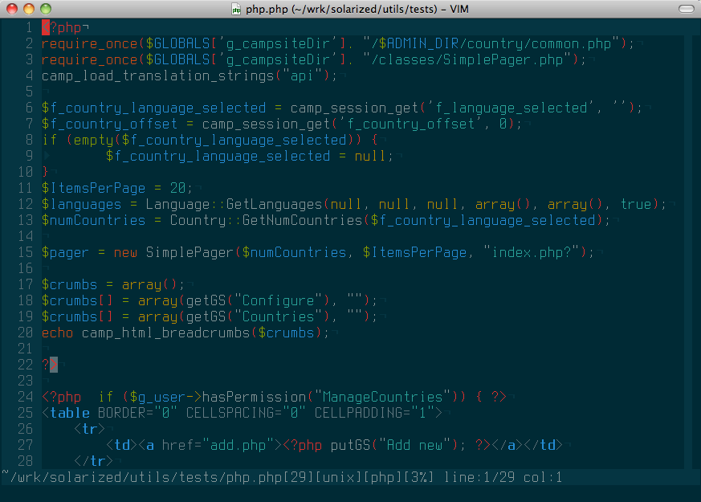Click the "Configure" string on line 18
The height and width of the screenshot is (502, 701).
click(x=278, y=300)
